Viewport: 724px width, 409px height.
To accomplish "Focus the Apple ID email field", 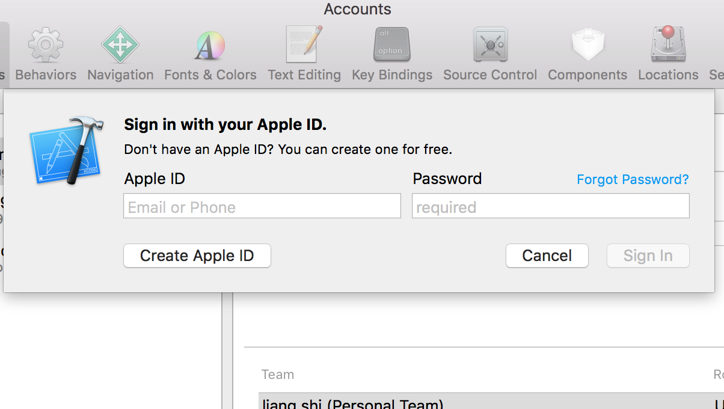I will (262, 206).
